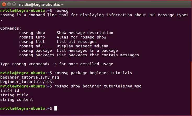192x116 pixels.
Task: Click 'List packages that contain messages' text
Action: tap(98, 55)
